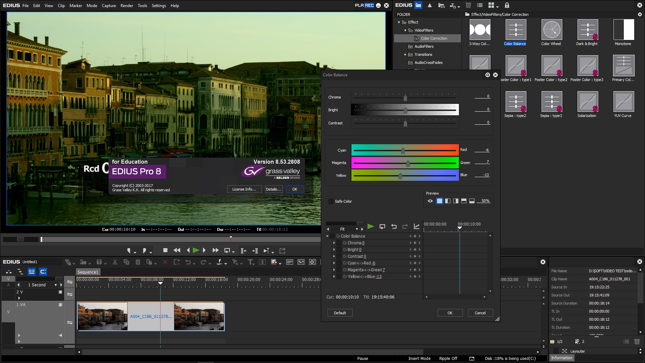Toggle group/link mode button in timeline
645x363 pixels.
pyautogui.click(x=32, y=272)
